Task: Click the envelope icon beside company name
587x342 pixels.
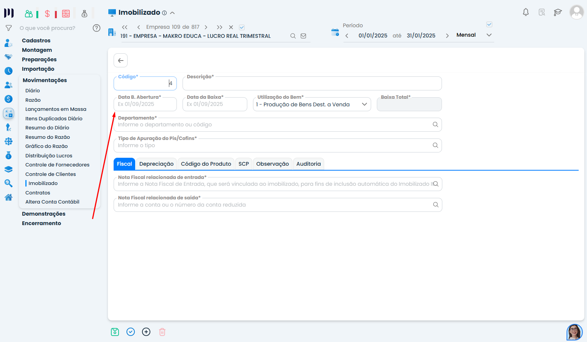Action: click(303, 36)
